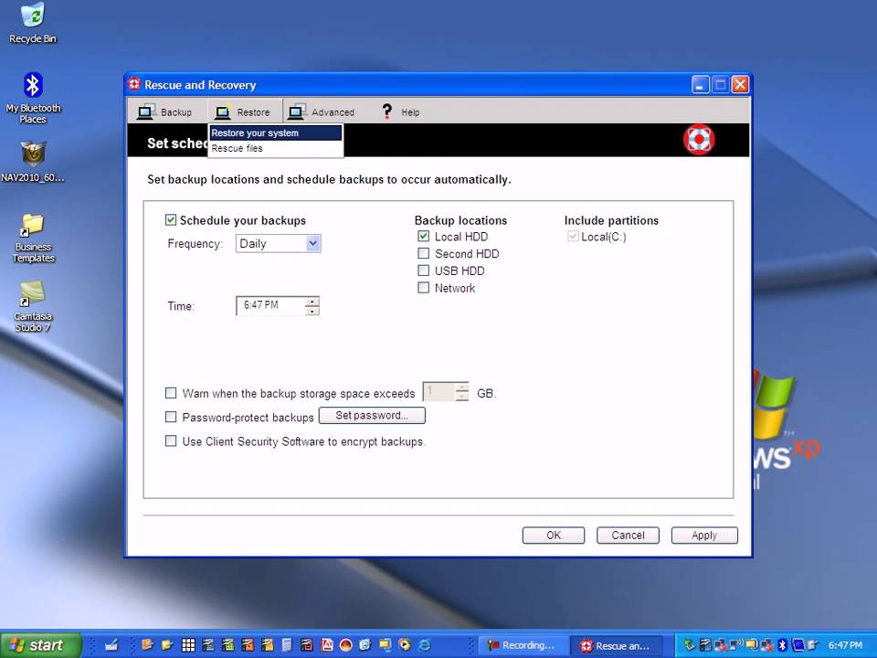Click the Bluetooth system tray icon
Screen dimensions: 877x658
(783, 645)
